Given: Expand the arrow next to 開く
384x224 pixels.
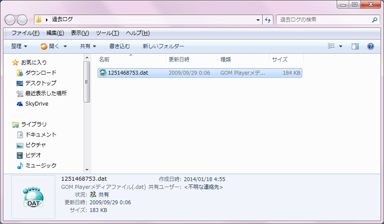Looking at the screenshot, I should pos(65,46).
